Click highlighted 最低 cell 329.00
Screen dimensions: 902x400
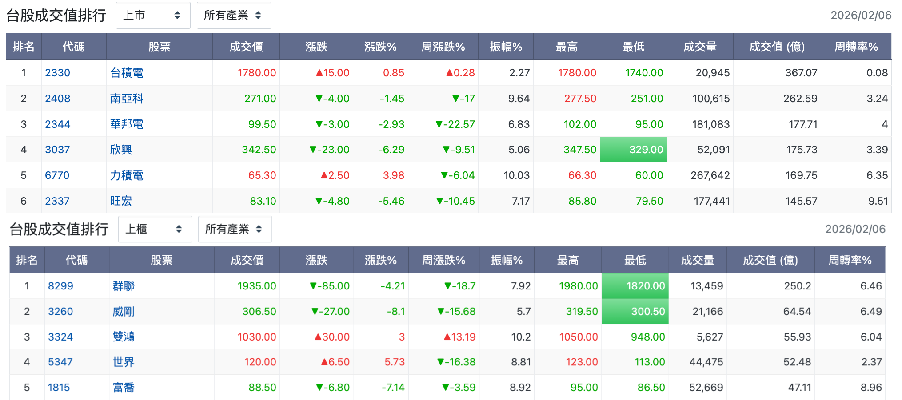(633, 150)
